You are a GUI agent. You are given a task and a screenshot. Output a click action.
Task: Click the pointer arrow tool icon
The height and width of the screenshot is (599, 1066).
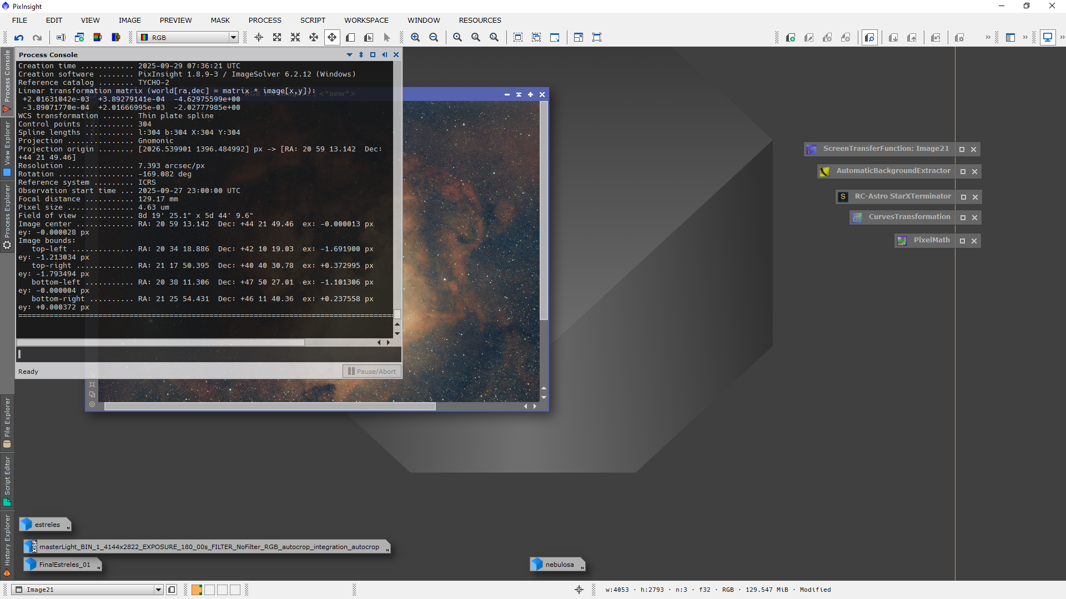pos(387,37)
